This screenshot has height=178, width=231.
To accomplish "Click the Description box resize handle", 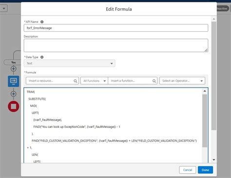I will click(x=206, y=50).
